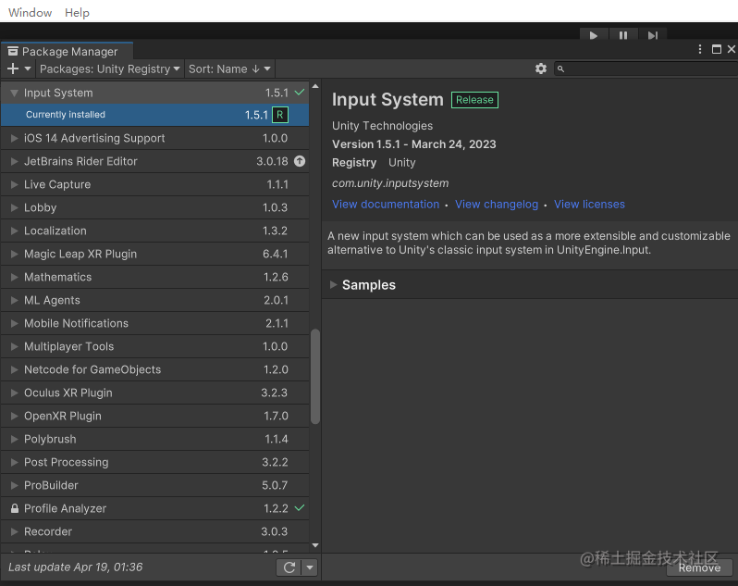This screenshot has width=738, height=586.
Task: Expand the ProBuilder package arrow
Action: point(14,485)
